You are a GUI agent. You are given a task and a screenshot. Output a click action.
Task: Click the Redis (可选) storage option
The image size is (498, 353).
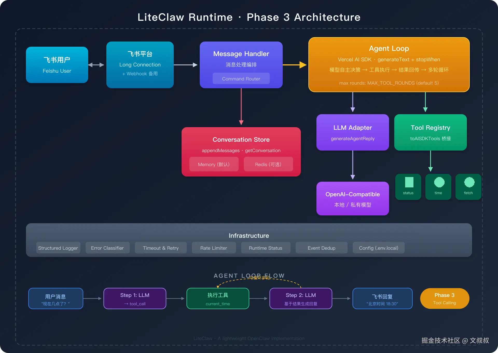[x=268, y=164]
